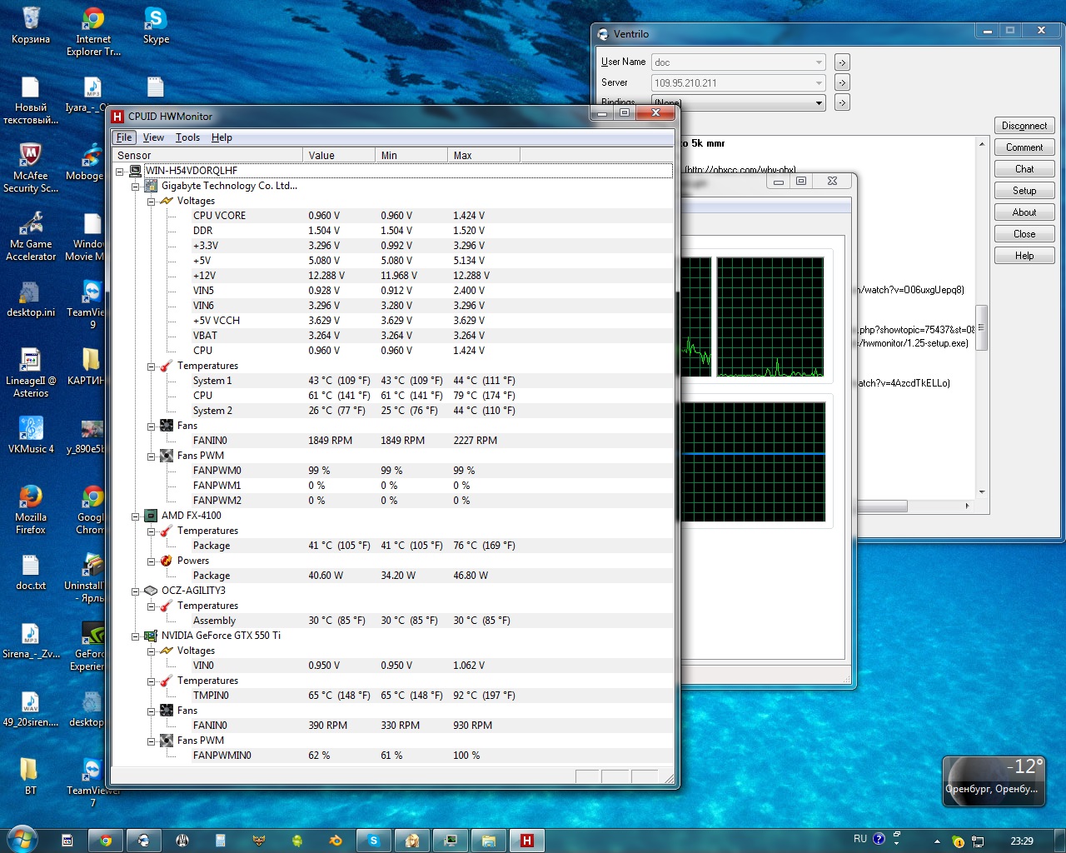1066x853 pixels.
Task: Open the Новый текстовый document icon
Action: [31, 99]
